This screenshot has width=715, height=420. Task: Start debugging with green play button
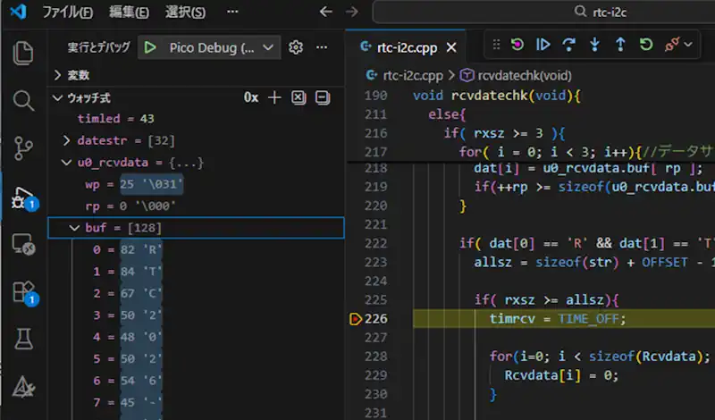150,47
